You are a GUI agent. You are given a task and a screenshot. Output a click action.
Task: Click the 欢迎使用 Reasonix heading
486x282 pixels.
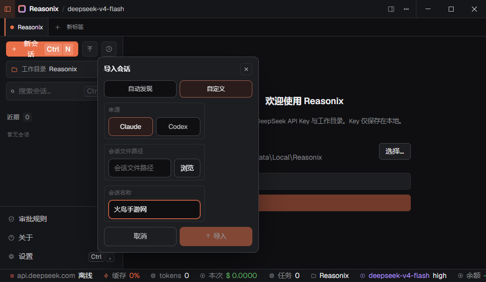pyautogui.click(x=304, y=101)
